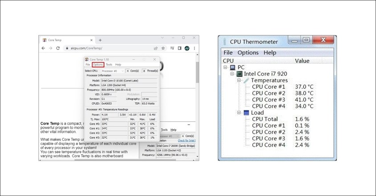Click the Core #0 33°C reading
Screen dimensions: 376x196
(x=114, y=124)
